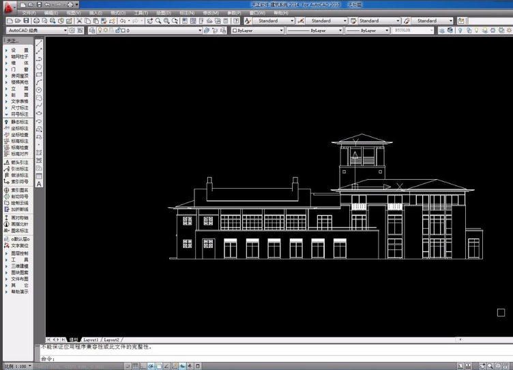Open the 编辑(E) menu
Screen dimensions: 513x370
click(51, 13)
